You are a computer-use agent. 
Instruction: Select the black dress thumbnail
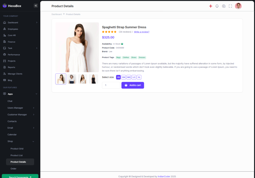point(94,79)
